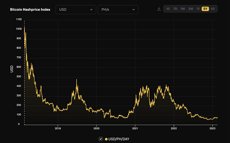Click the Bitcoin Hashprice Index title

click(30, 10)
